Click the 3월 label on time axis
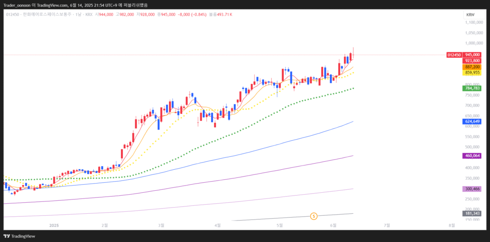Image resolution: width=490 pixels, height=242 pixels. [161, 225]
